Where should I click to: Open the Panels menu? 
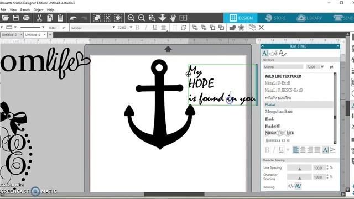point(25,10)
